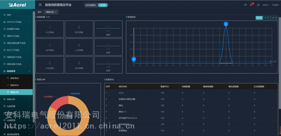Click the peak marker on alarm trend chart
The width and height of the screenshot is (281, 136).
pos(226,24)
